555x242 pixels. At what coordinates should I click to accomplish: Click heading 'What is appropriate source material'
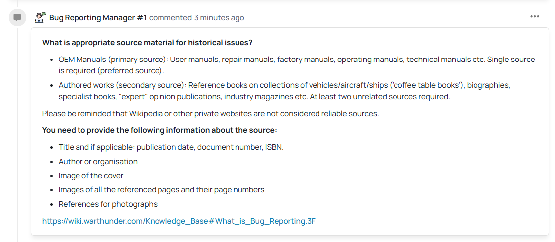pyautogui.click(x=147, y=43)
